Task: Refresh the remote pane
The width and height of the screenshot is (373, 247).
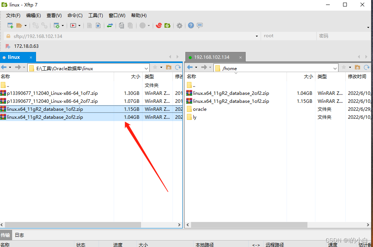Action: pos(367,68)
